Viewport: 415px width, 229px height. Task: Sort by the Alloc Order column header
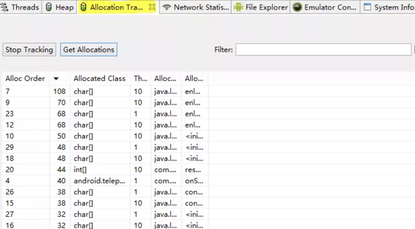pyautogui.click(x=25, y=79)
